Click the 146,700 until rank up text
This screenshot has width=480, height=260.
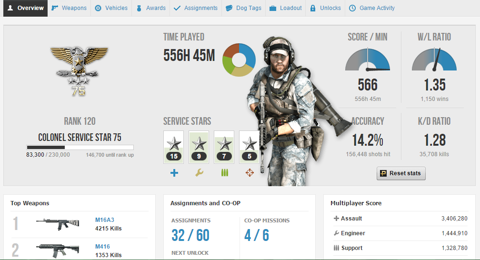click(110, 155)
